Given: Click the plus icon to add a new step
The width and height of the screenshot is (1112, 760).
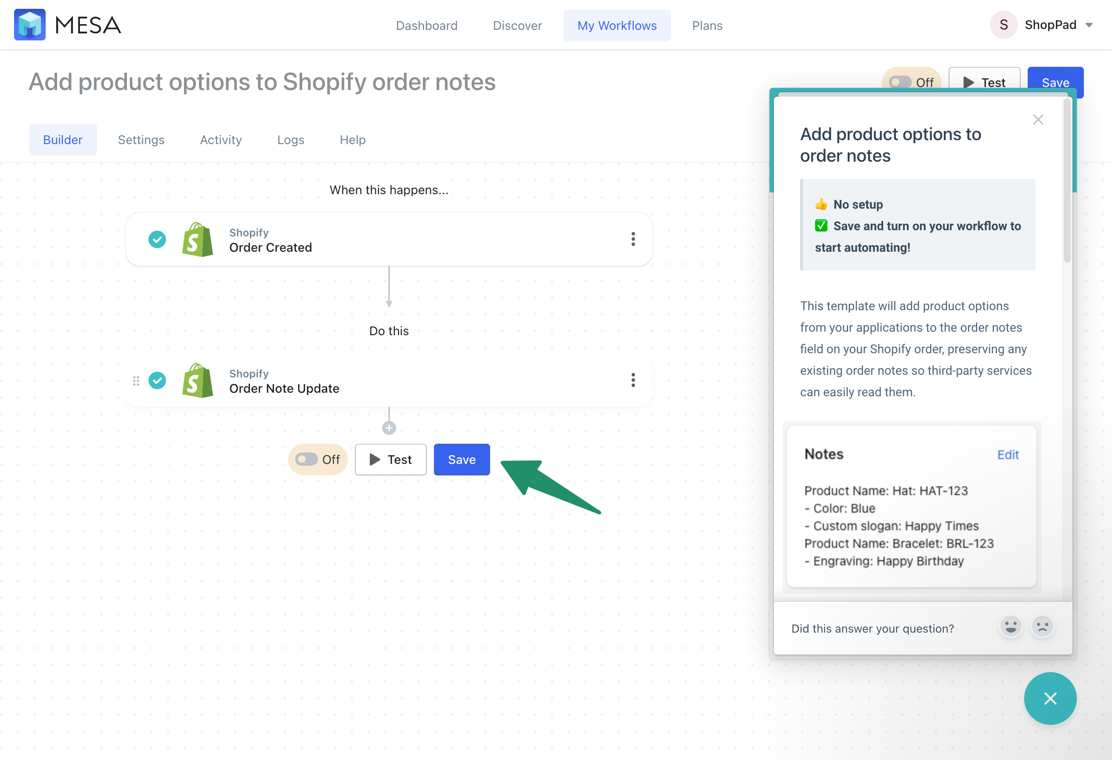Looking at the screenshot, I should click(x=389, y=427).
